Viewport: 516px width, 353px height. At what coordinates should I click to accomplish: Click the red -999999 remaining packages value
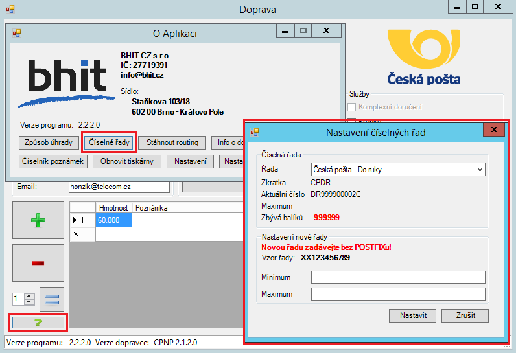[325, 218]
